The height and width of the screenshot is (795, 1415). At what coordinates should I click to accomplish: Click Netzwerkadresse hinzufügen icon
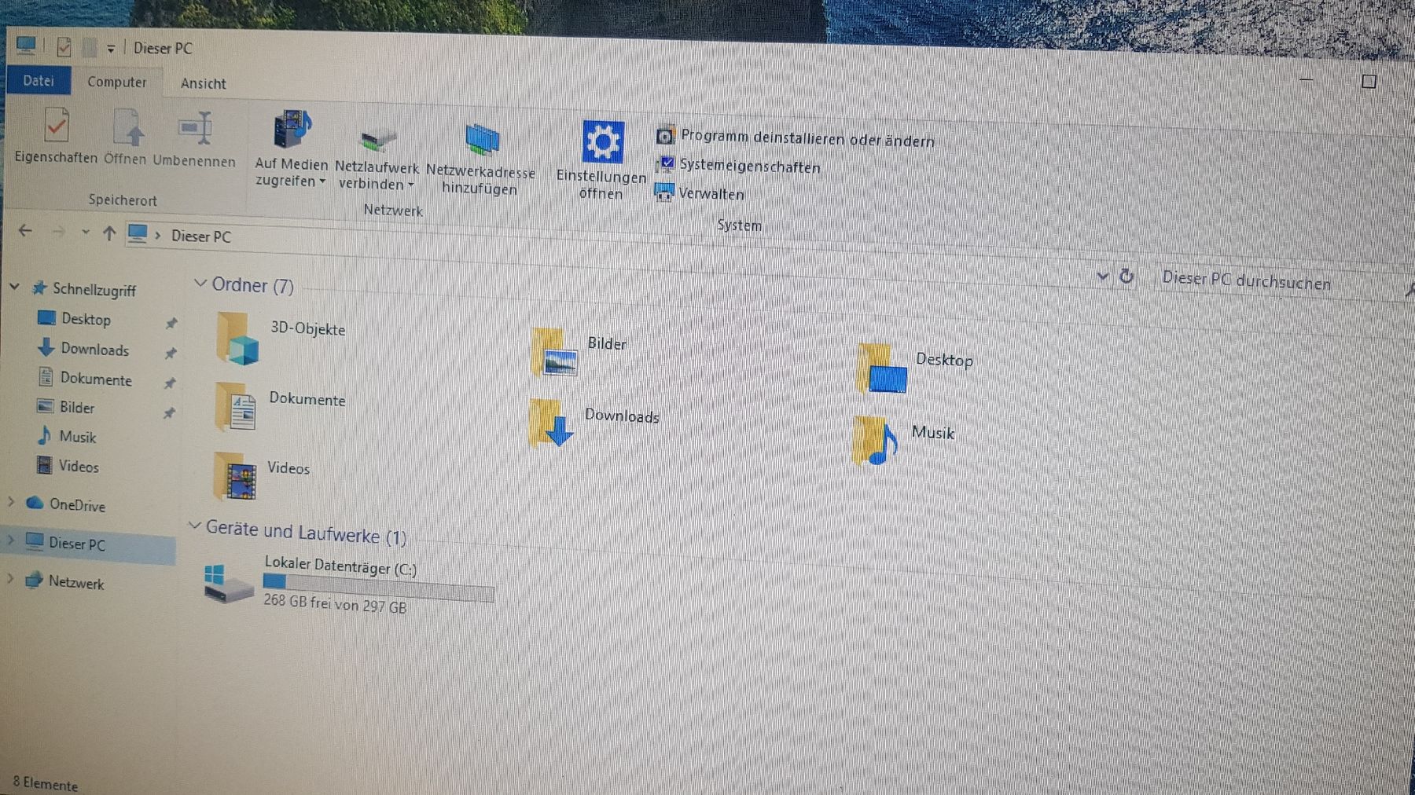(x=482, y=141)
